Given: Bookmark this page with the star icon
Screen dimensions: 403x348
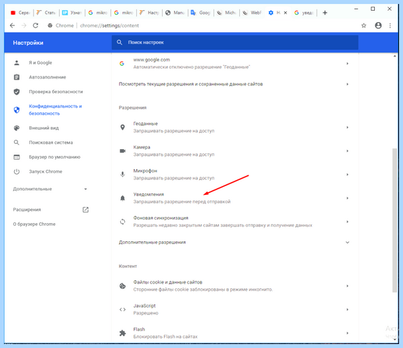Looking at the screenshot, I should [x=363, y=26].
